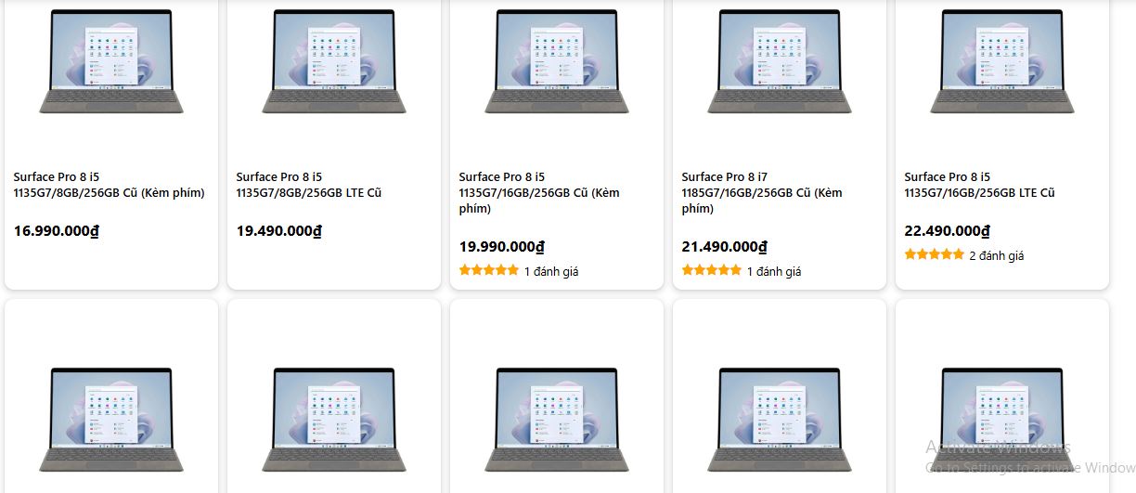The height and width of the screenshot is (493, 1136).
Task: Open the image of Surface Pro 8 i5 8GB/256GB LTE
Action: [x=334, y=61]
